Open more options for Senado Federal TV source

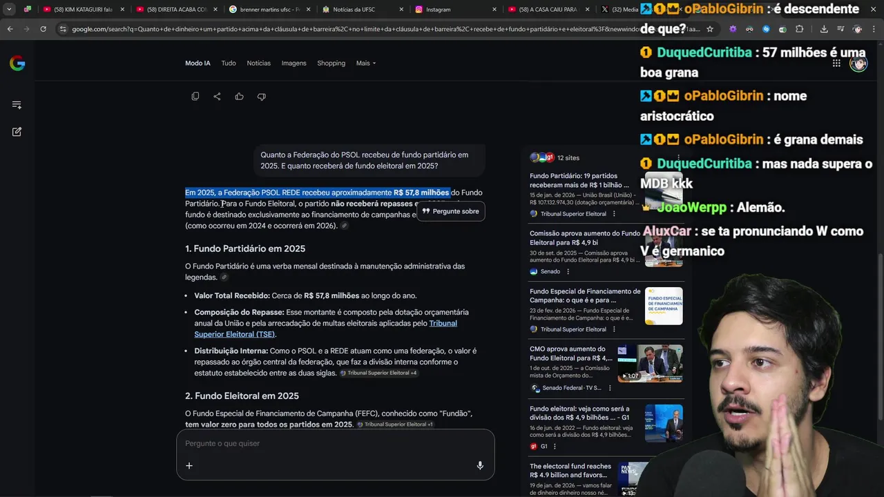(x=609, y=388)
